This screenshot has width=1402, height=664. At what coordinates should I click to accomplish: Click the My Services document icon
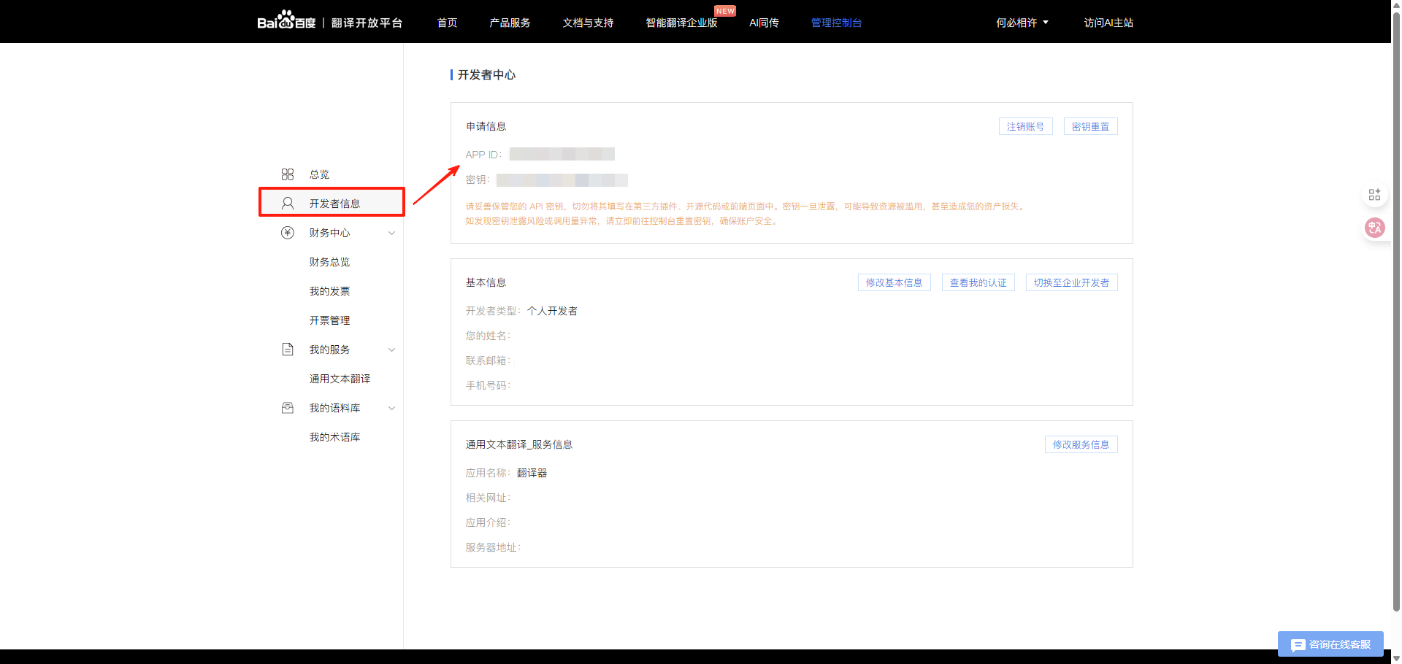tap(288, 350)
